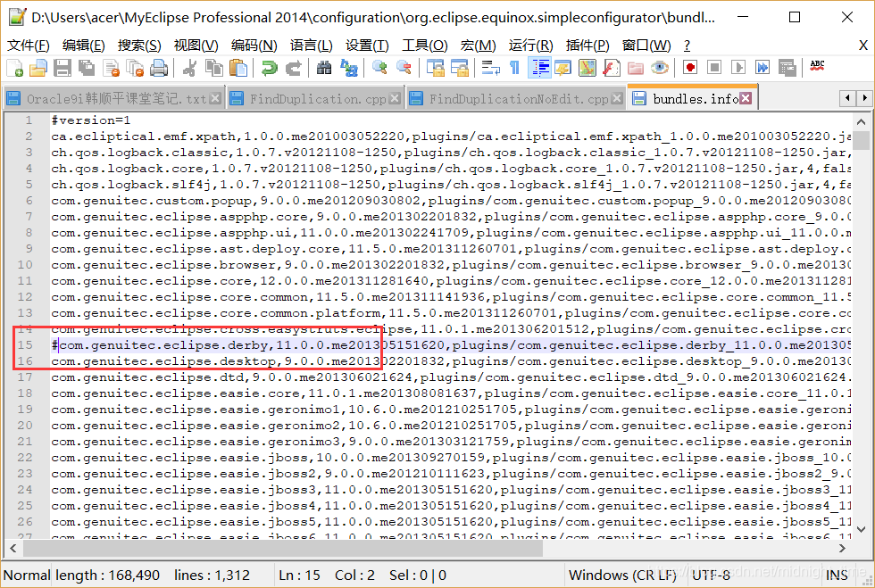Stop macro recording square icon
The image size is (875, 588).
pos(714,68)
